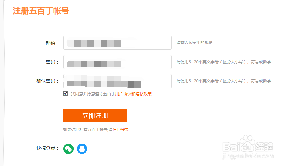Click the 确认密码 field label
The height and width of the screenshot is (166, 290).
[48, 81]
